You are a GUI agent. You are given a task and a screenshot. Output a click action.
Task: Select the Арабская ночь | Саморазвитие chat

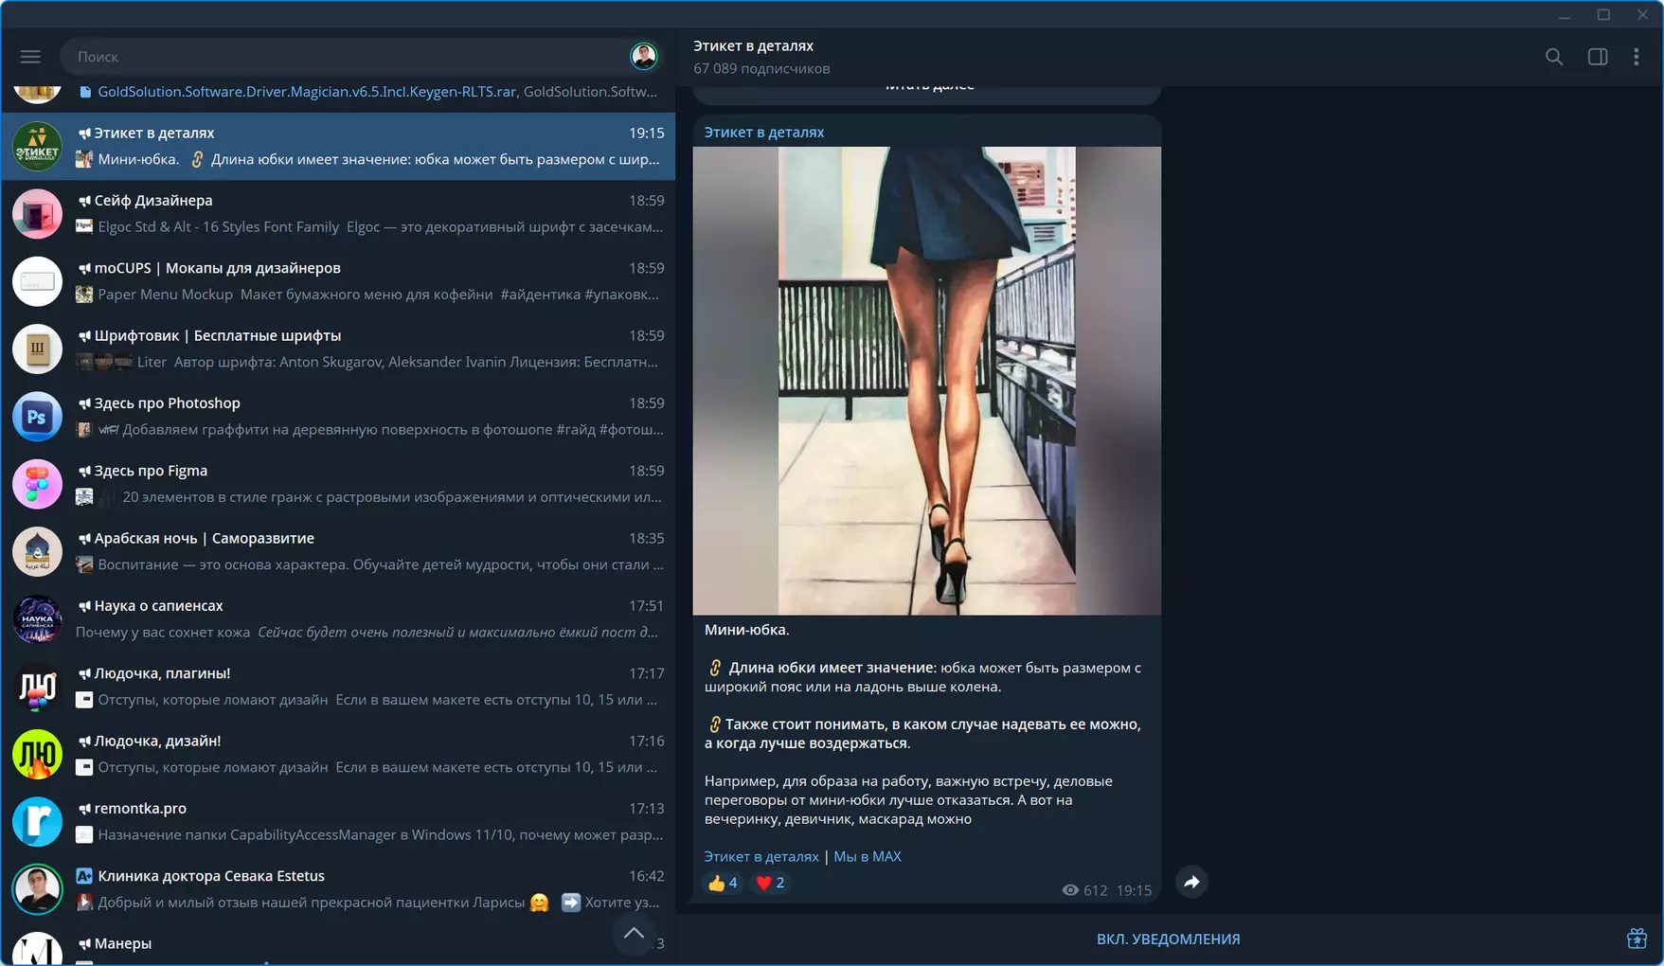(338, 552)
